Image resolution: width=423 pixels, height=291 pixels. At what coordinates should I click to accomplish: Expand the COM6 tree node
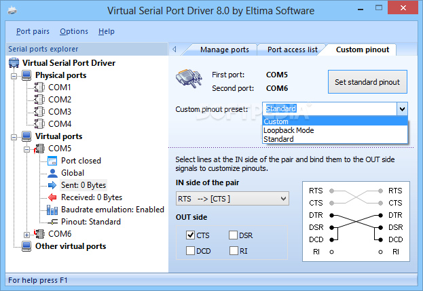(26, 235)
